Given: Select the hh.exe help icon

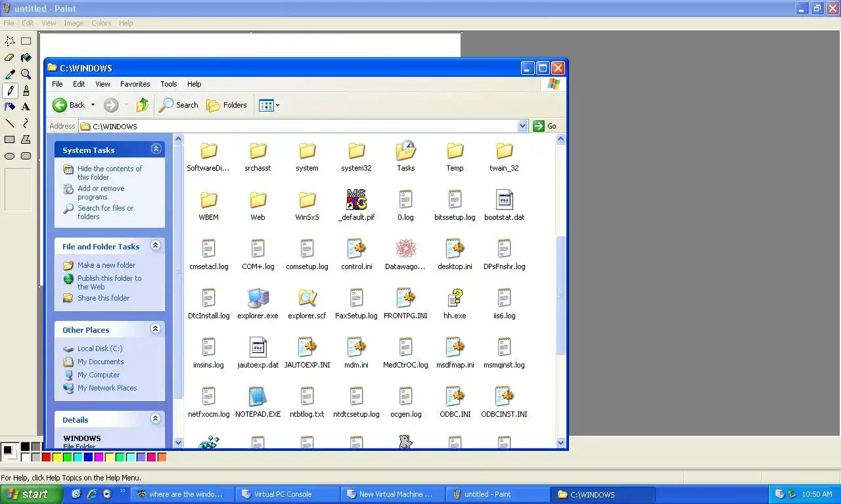Looking at the screenshot, I should (x=455, y=299).
